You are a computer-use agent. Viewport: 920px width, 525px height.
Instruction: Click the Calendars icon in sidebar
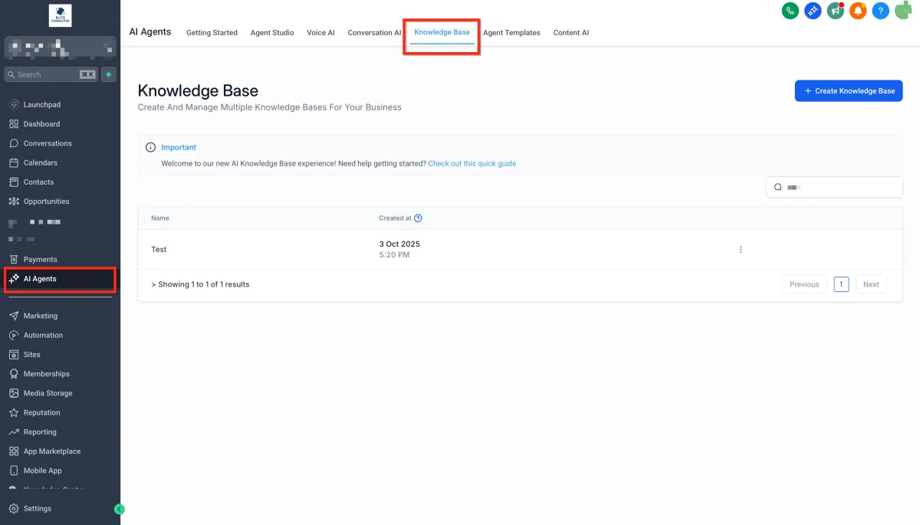(14, 162)
